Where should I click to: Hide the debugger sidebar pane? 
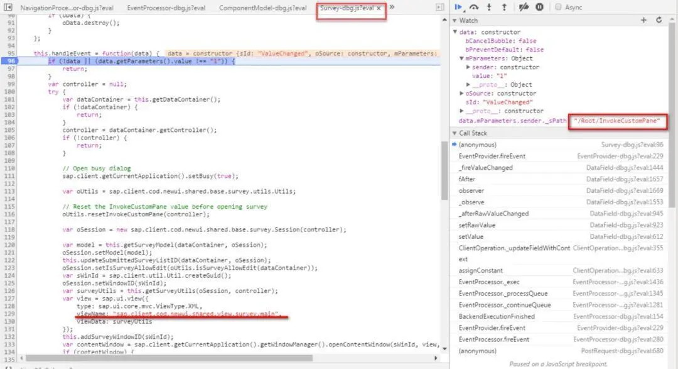[x=439, y=8]
